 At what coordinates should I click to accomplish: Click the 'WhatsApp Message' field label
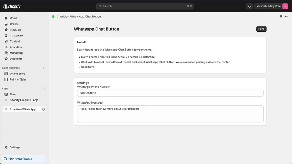90,102
